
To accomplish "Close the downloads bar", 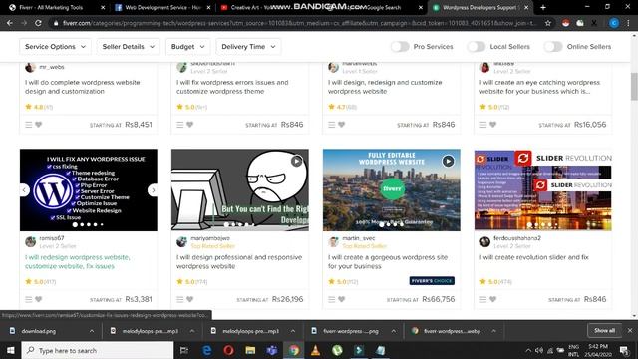I will tap(630, 330).
